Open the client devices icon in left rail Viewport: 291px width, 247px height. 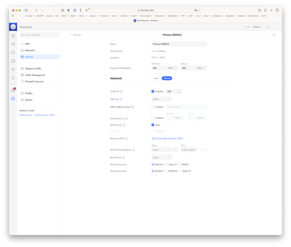(13, 61)
